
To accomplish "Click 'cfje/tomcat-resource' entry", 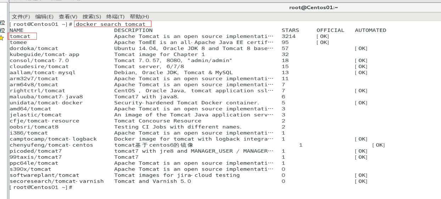I will click(45, 121).
